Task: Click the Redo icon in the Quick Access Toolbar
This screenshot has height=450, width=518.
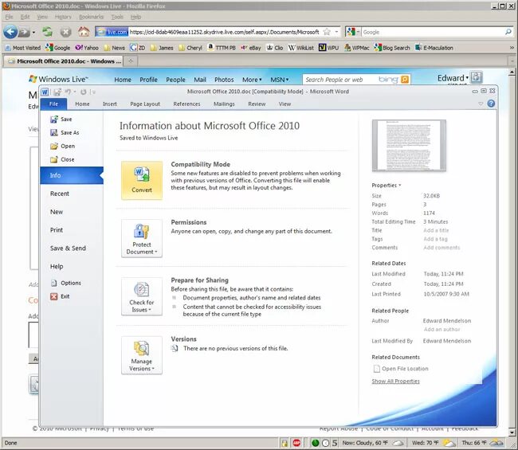Action: click(84, 92)
